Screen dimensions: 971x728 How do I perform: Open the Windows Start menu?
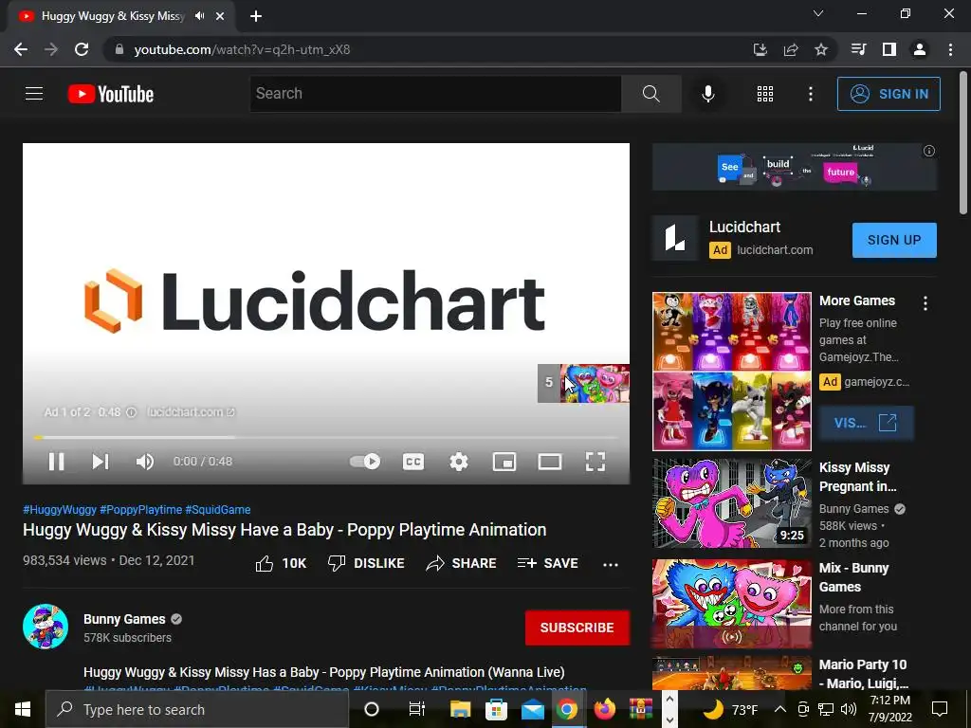coord(23,709)
